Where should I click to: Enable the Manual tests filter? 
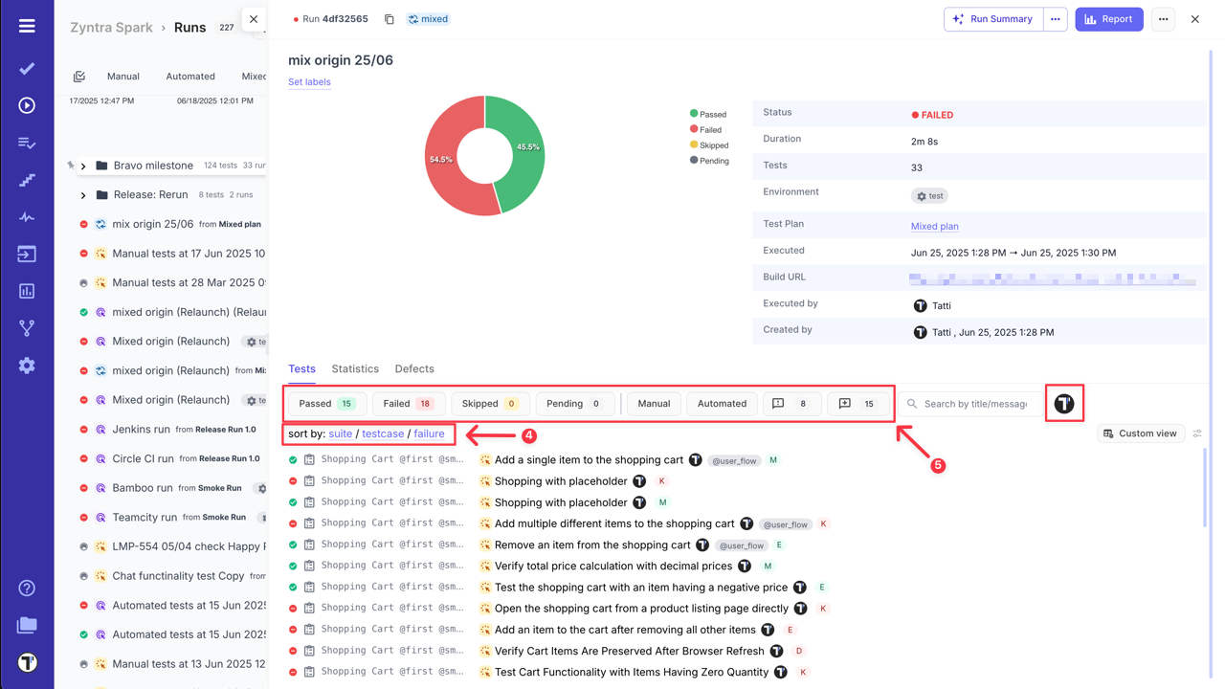653,403
